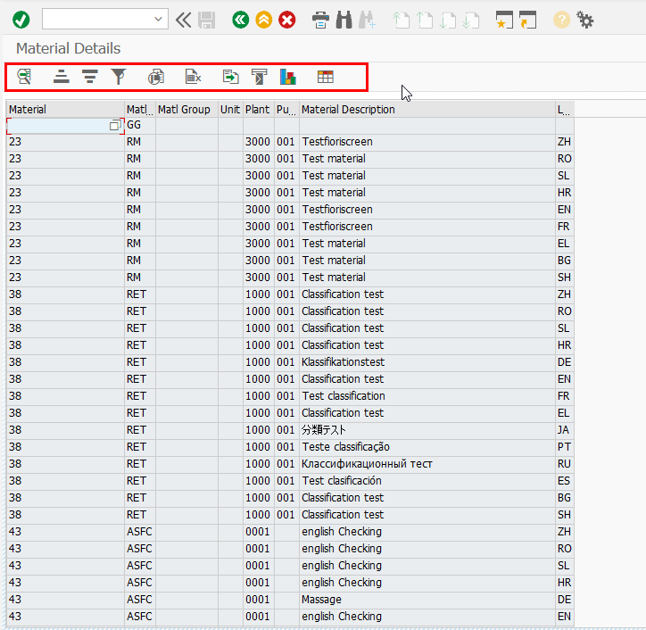
Task: Click Testfioriscreen in the ZH row
Action: [337, 142]
